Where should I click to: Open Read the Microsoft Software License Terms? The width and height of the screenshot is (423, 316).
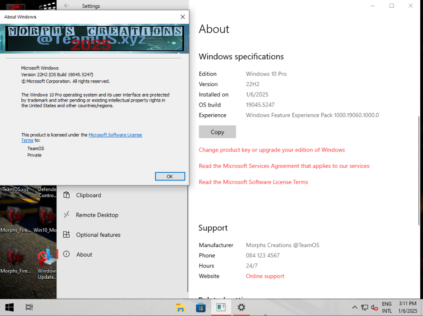point(254,182)
